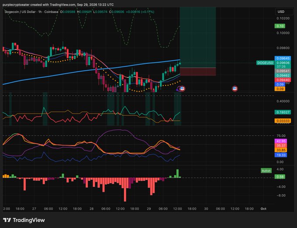Open the USD currency selector
This screenshot has height=228, width=297.
284,12
